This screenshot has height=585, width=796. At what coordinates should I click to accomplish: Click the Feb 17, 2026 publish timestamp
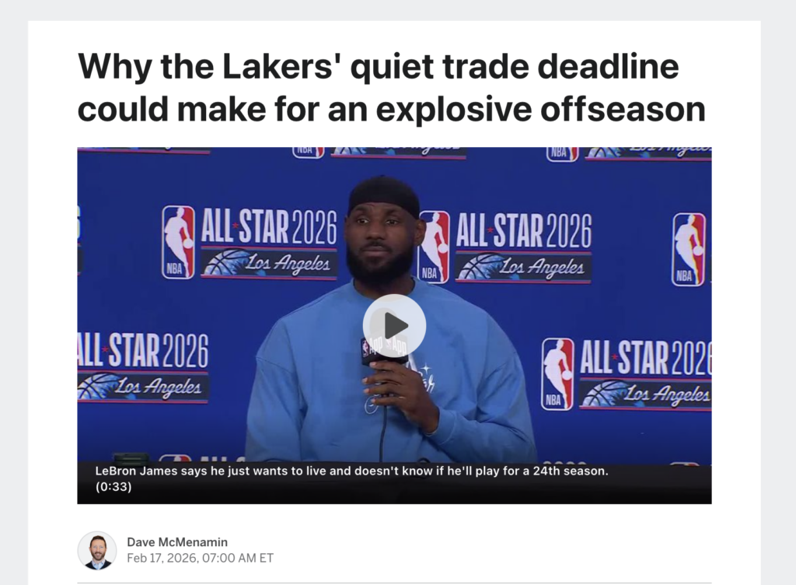pyautogui.click(x=200, y=558)
